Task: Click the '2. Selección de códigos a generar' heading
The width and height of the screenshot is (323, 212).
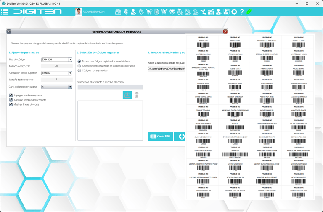Action: click(98, 52)
